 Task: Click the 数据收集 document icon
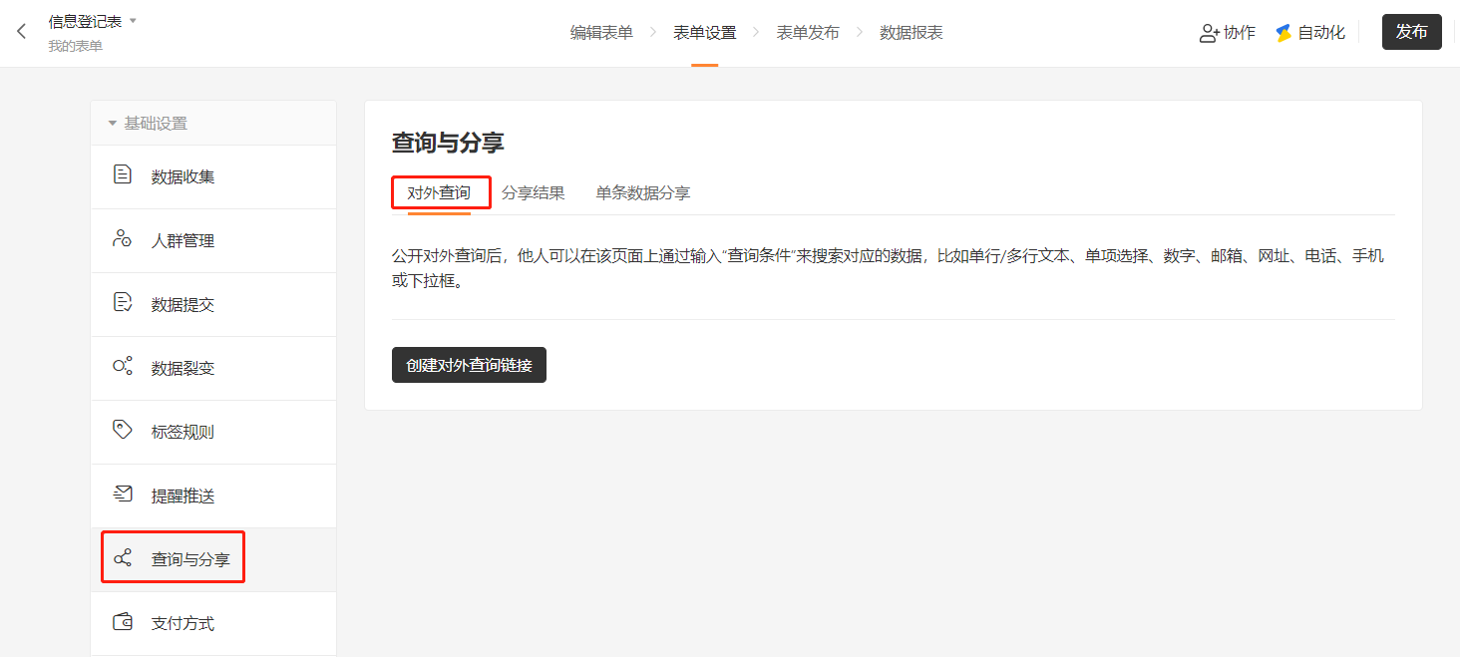(123, 175)
